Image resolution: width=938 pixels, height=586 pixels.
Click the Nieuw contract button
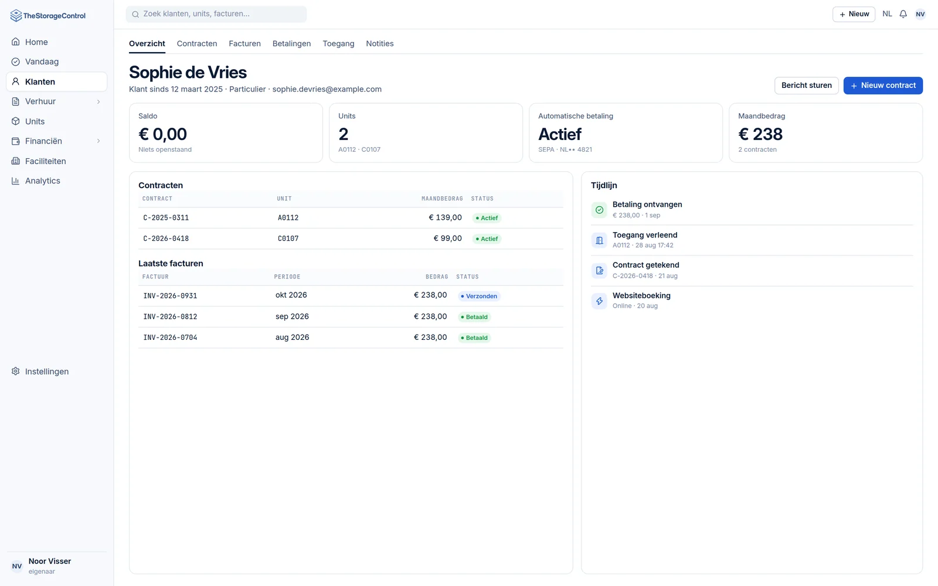[x=883, y=86]
